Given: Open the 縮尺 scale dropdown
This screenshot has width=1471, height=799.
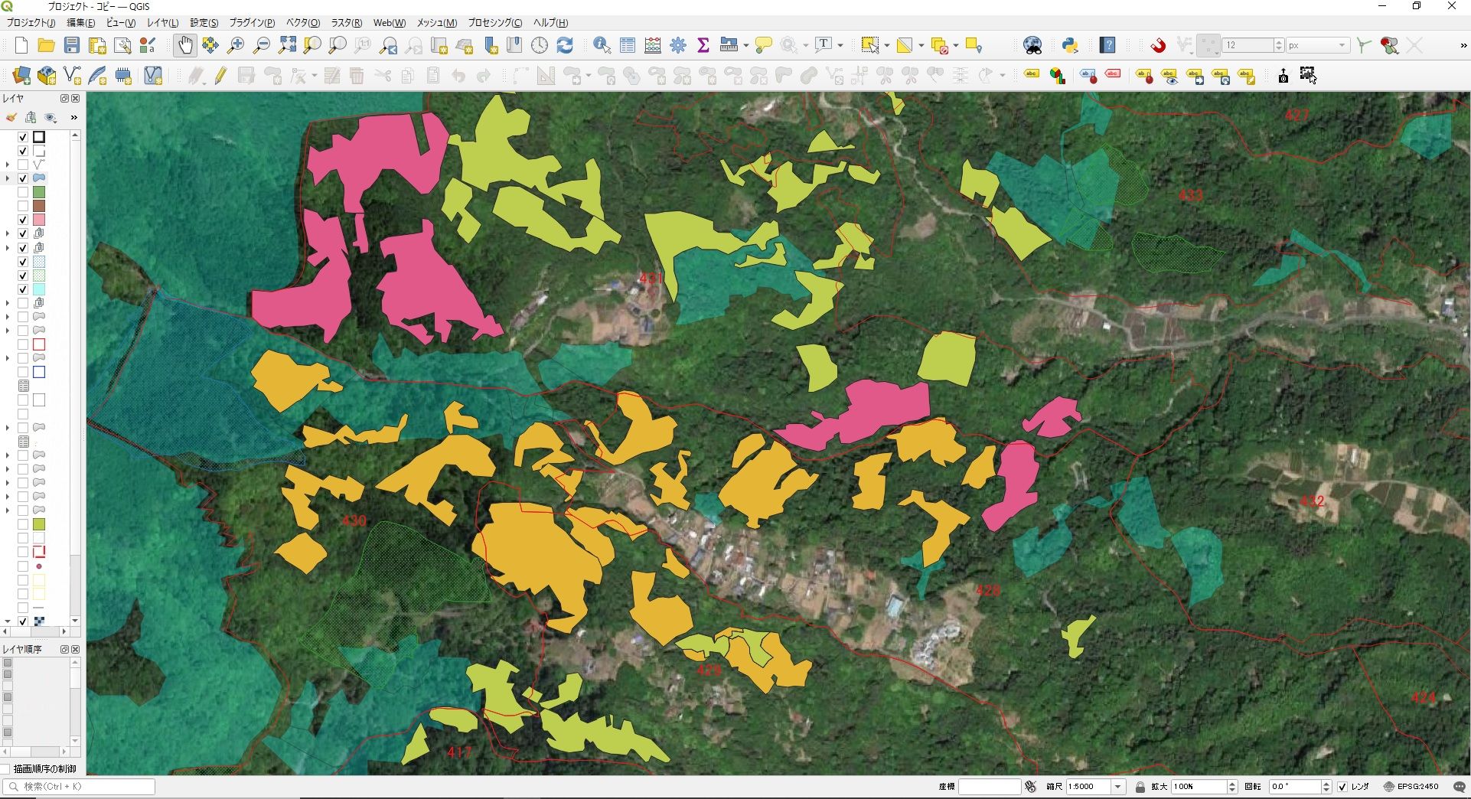Looking at the screenshot, I should [1118, 787].
